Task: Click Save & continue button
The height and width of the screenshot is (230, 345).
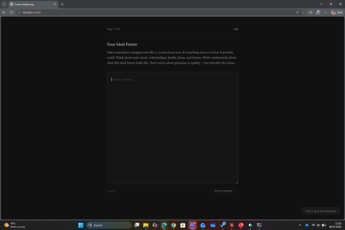Action: pyautogui.click(x=224, y=191)
